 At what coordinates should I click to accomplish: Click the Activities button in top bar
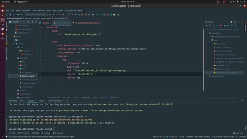tap(5, 2)
